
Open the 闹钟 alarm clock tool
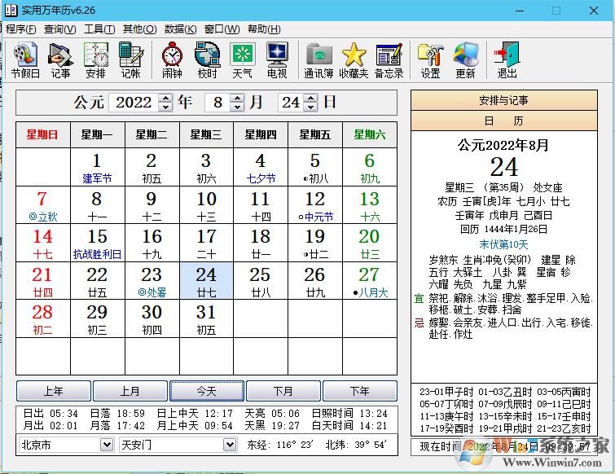[172, 60]
